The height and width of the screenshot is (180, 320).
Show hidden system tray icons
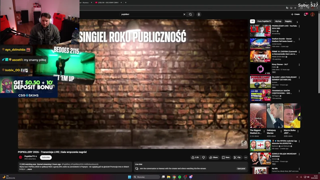coord(297,177)
